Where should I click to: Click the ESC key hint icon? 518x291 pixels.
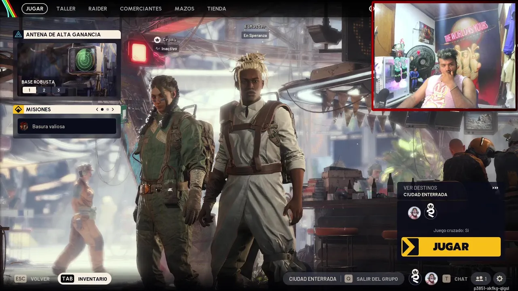(x=20, y=279)
